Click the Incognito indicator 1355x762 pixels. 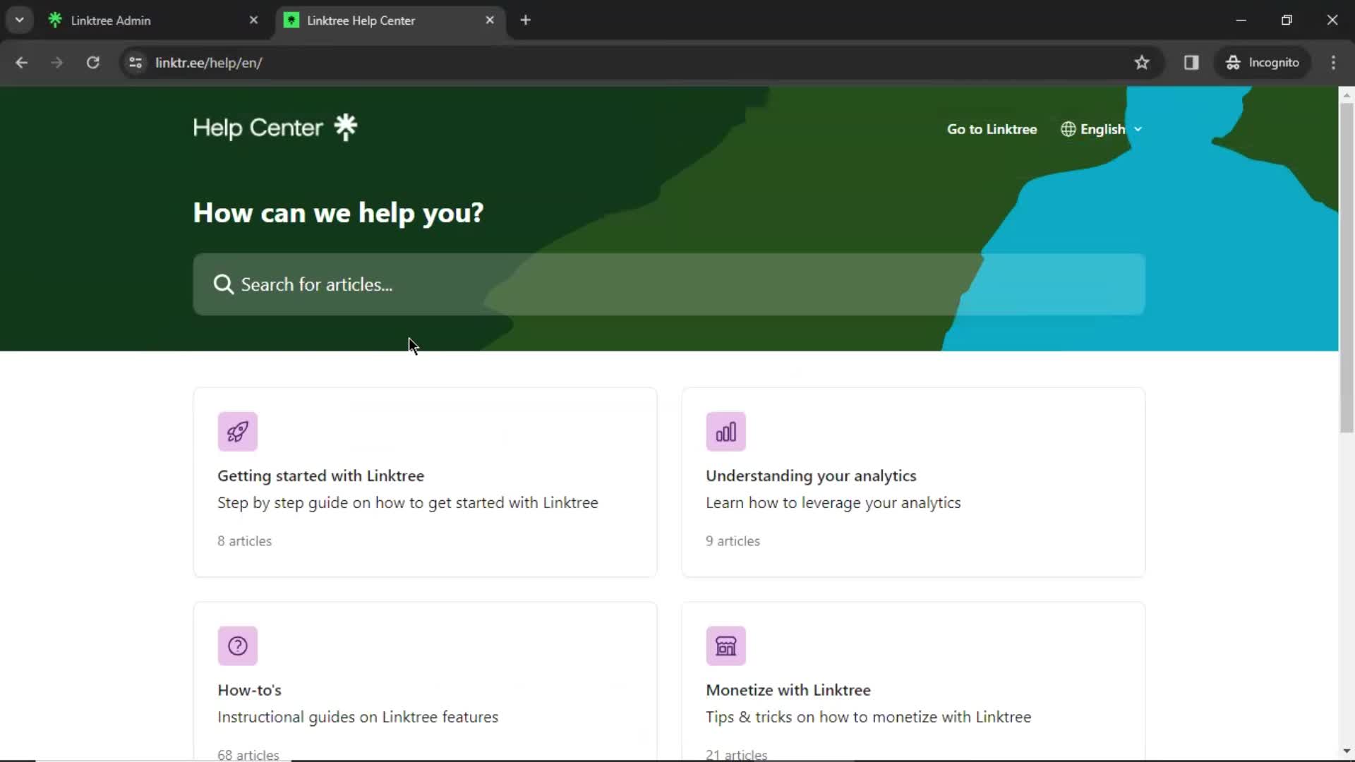coord(1262,62)
